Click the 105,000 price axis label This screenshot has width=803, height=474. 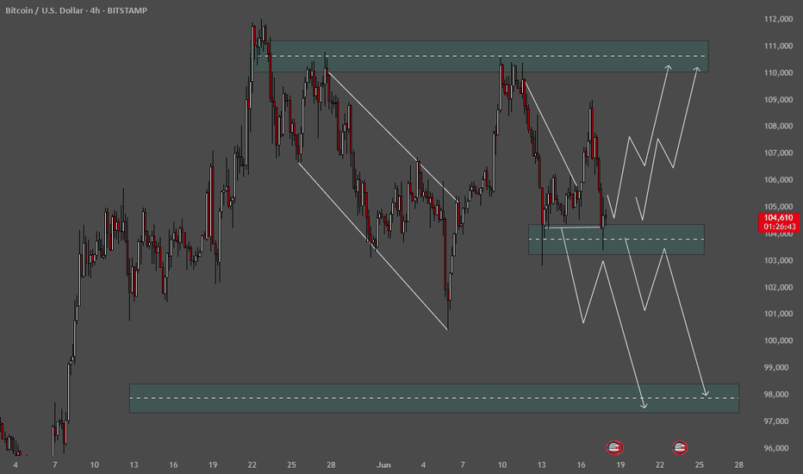778,207
